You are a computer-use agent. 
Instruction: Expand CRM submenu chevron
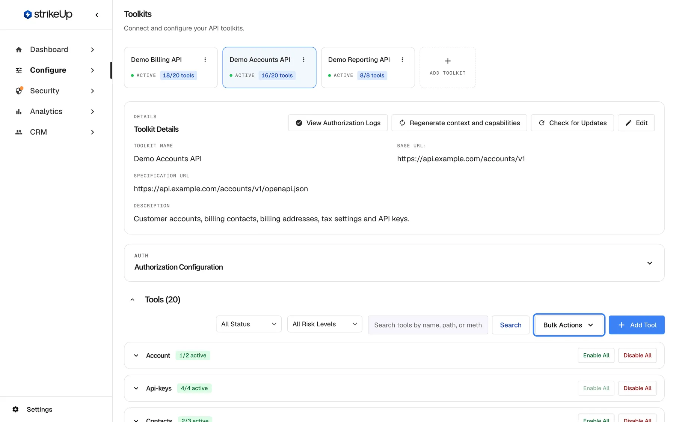pyautogui.click(x=92, y=132)
